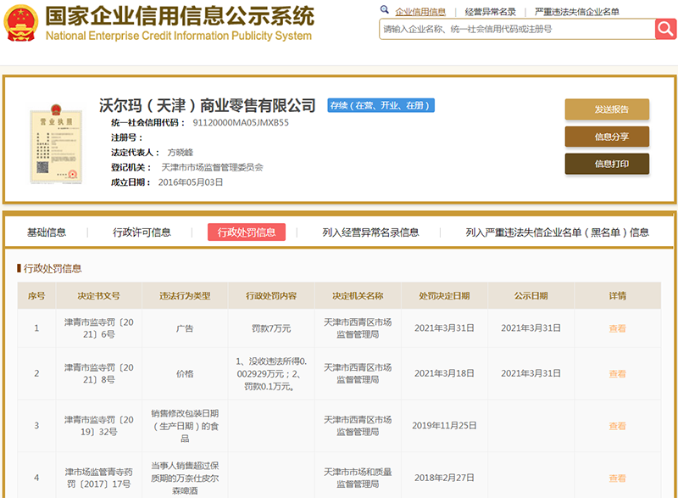Click decision date 2021年3月18日
678x498 pixels.
pyautogui.click(x=444, y=373)
